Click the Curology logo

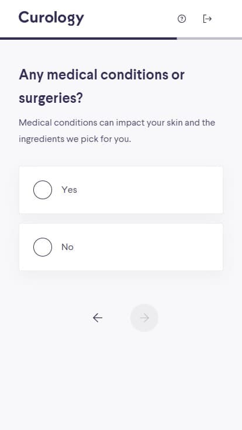51,18
